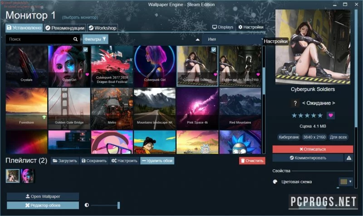Screen dimensions: 363x216
Task: Click the Комментировать button
Action: [308, 158]
